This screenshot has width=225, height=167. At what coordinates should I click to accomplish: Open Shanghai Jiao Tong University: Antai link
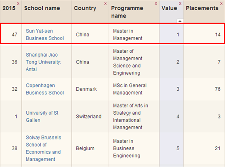point(43,62)
